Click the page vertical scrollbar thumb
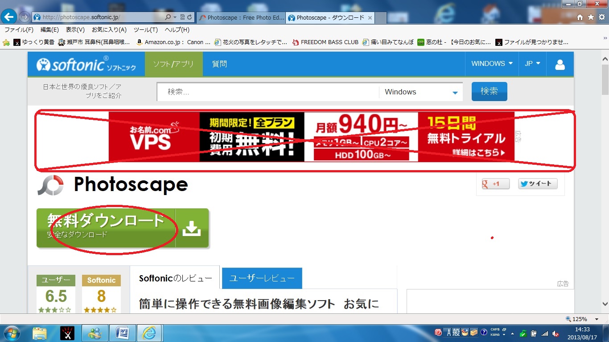Screen dimensions: 609x342 pyautogui.click(x=605, y=79)
